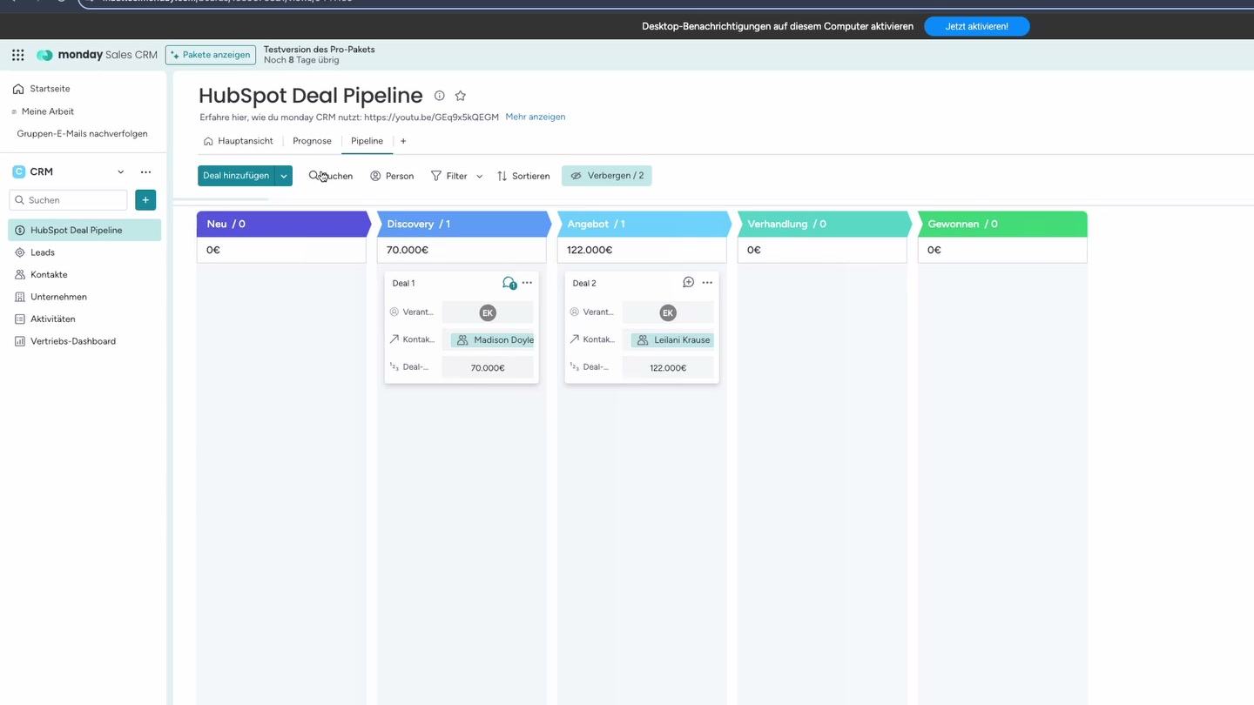
Task: Collapse the CRM workspace with its chevron
Action: pos(121,171)
